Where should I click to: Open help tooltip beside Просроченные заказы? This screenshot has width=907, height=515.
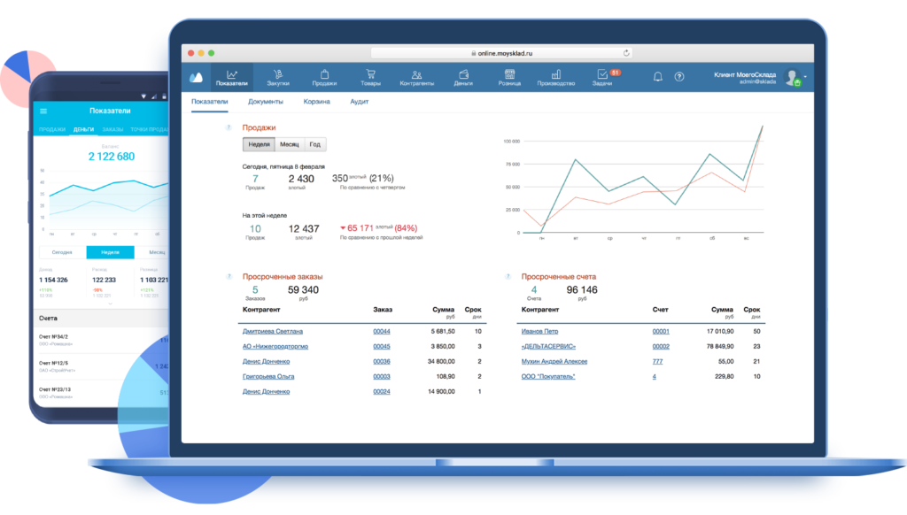[228, 274]
